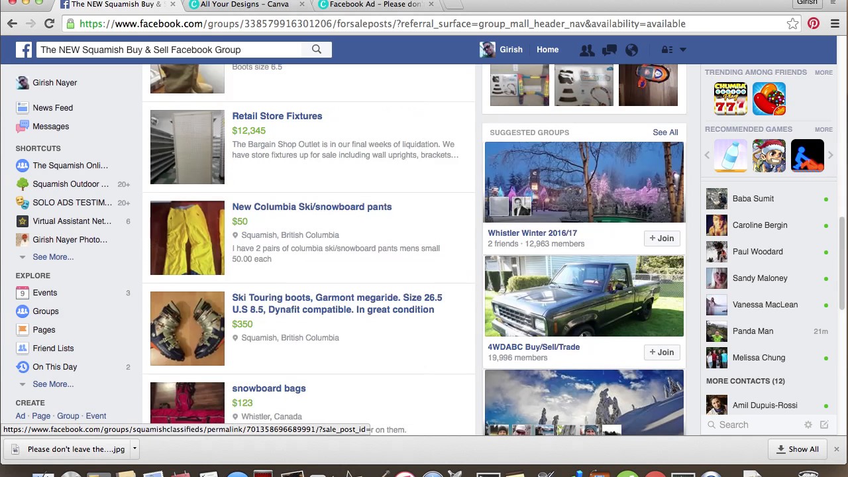Expand See More under Explore

coord(53,384)
